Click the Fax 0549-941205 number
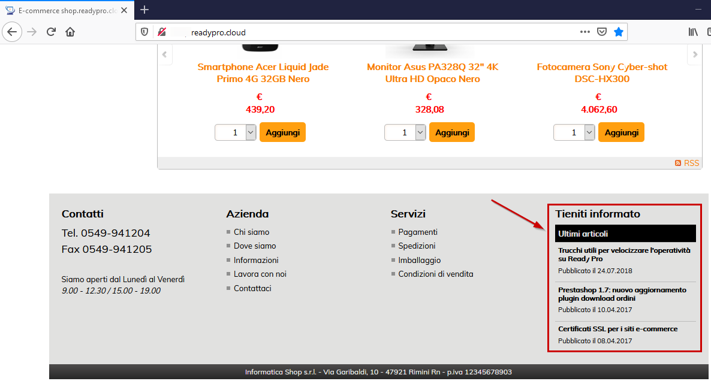The width and height of the screenshot is (711, 381). tap(107, 249)
